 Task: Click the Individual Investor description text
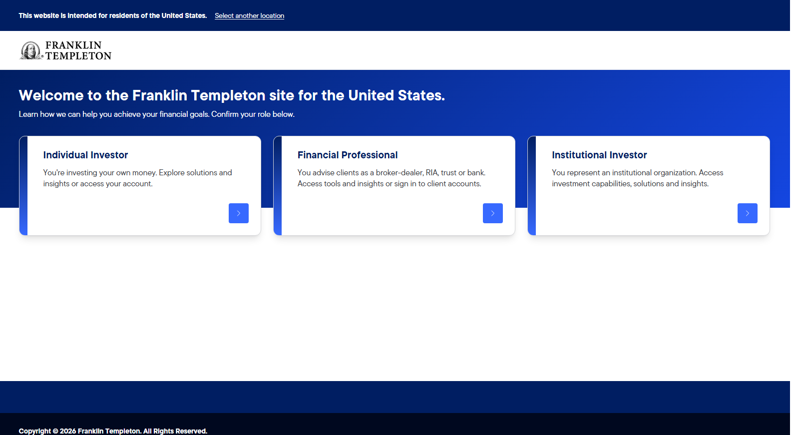[138, 178]
